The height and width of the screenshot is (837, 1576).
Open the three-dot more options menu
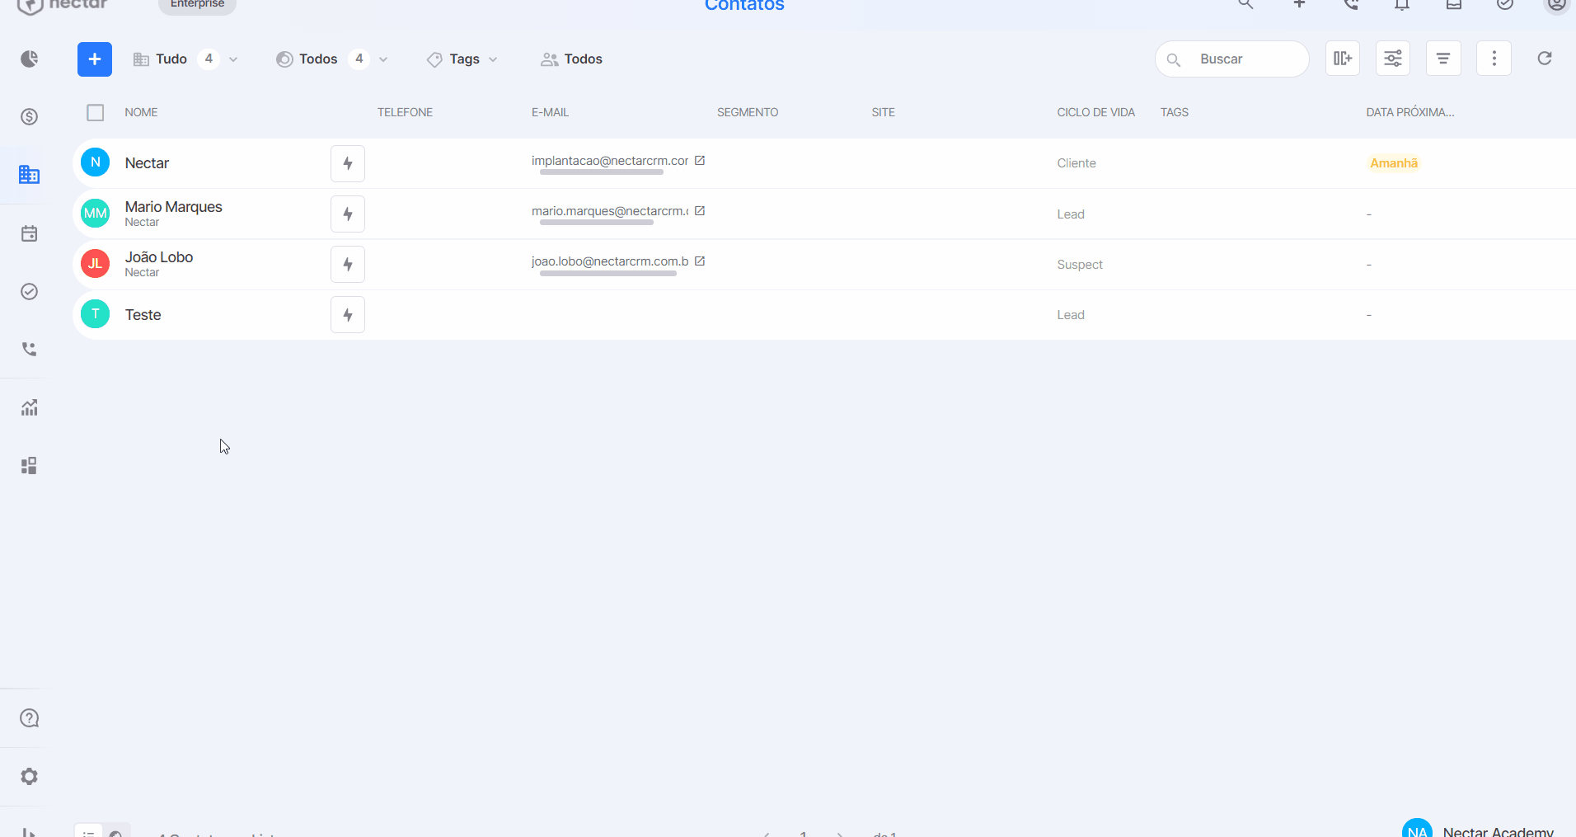1494,59
